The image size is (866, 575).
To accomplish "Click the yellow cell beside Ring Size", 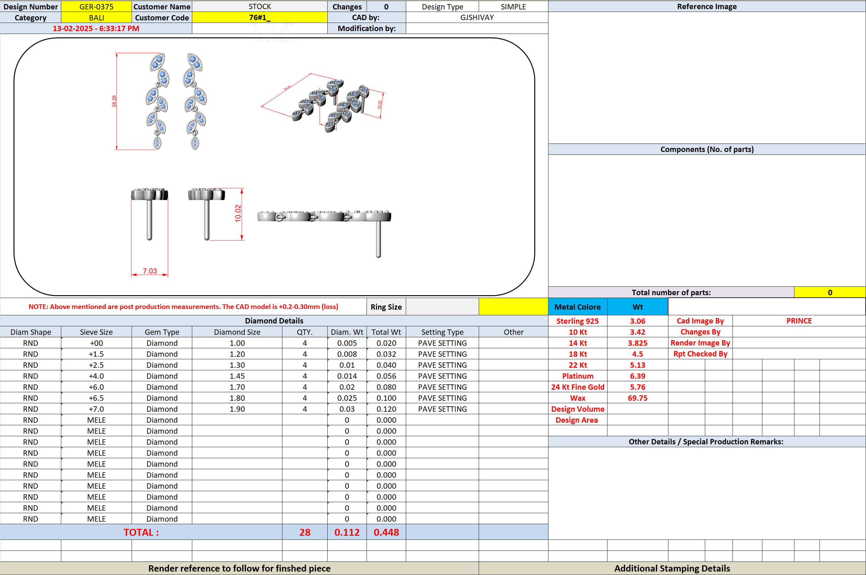I will click(513, 306).
